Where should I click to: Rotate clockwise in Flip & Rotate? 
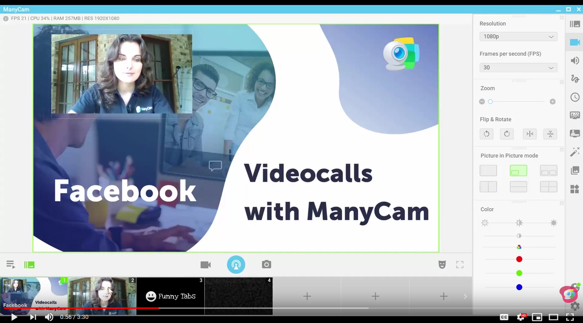coord(507,134)
